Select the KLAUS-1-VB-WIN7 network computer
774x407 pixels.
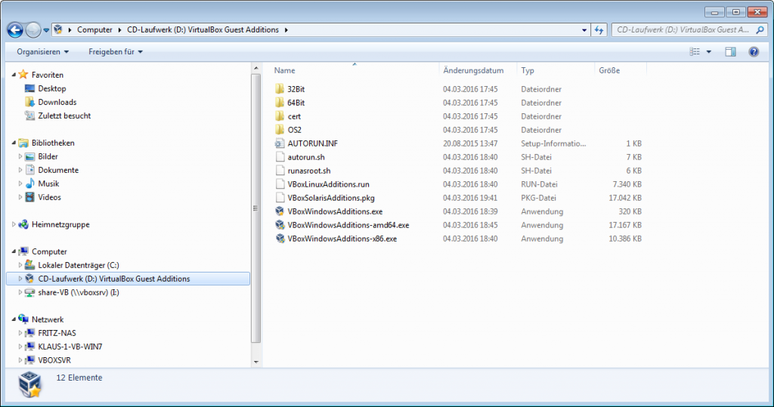tap(70, 347)
